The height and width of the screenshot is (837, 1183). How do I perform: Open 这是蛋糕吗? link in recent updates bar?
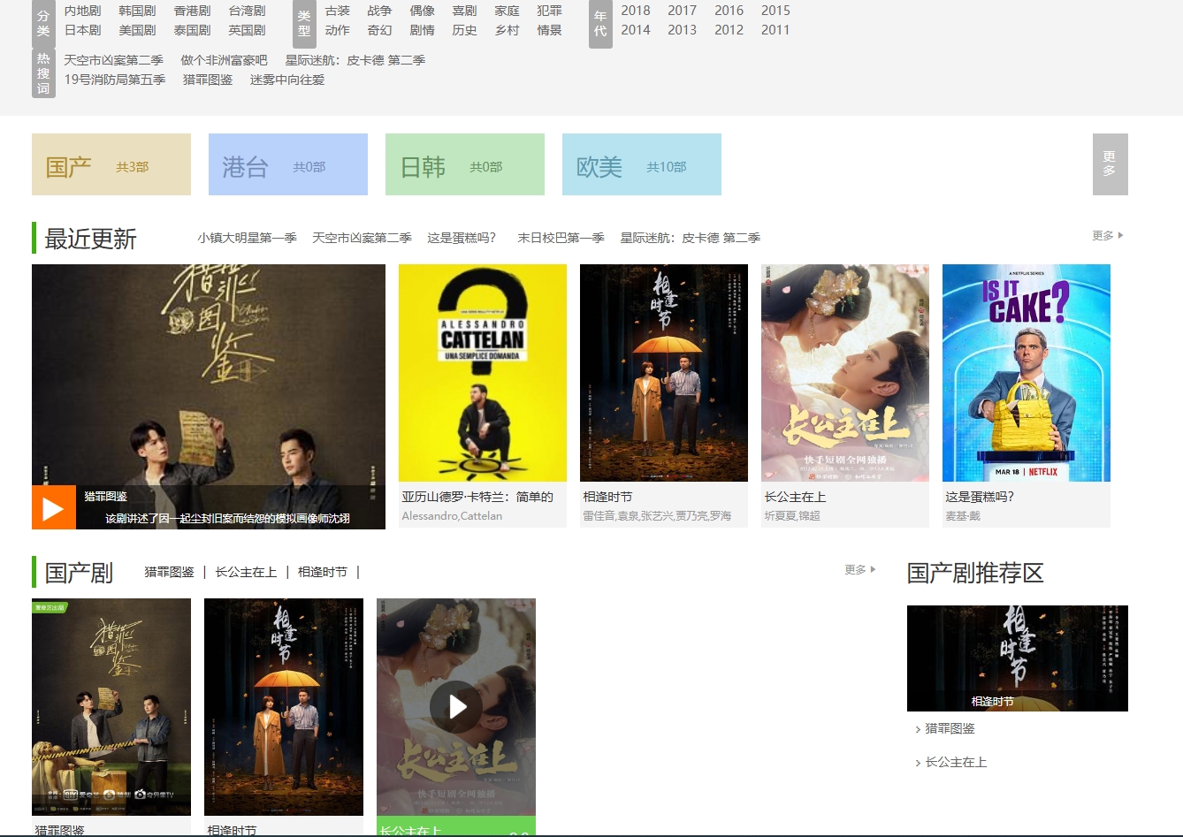[462, 238]
